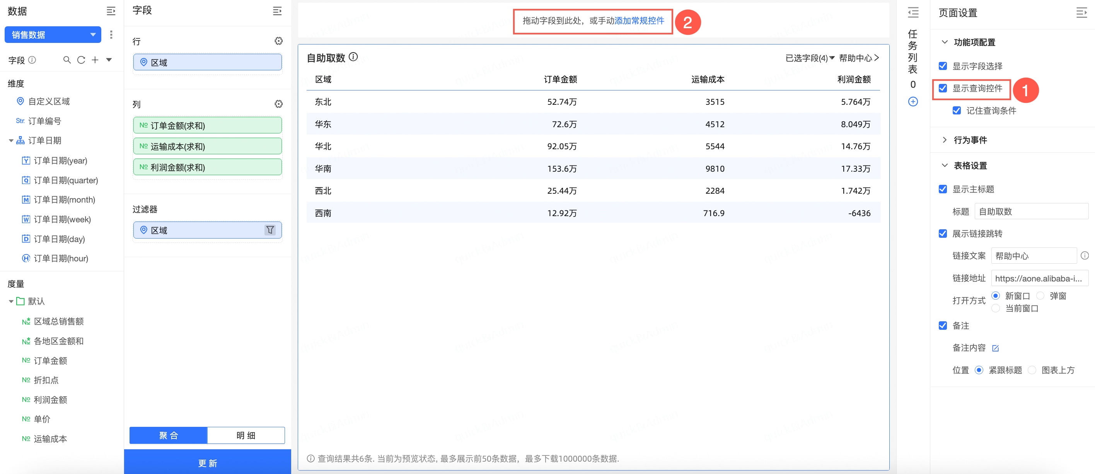Select the 弹窗 open mode radio button

tap(1040, 295)
